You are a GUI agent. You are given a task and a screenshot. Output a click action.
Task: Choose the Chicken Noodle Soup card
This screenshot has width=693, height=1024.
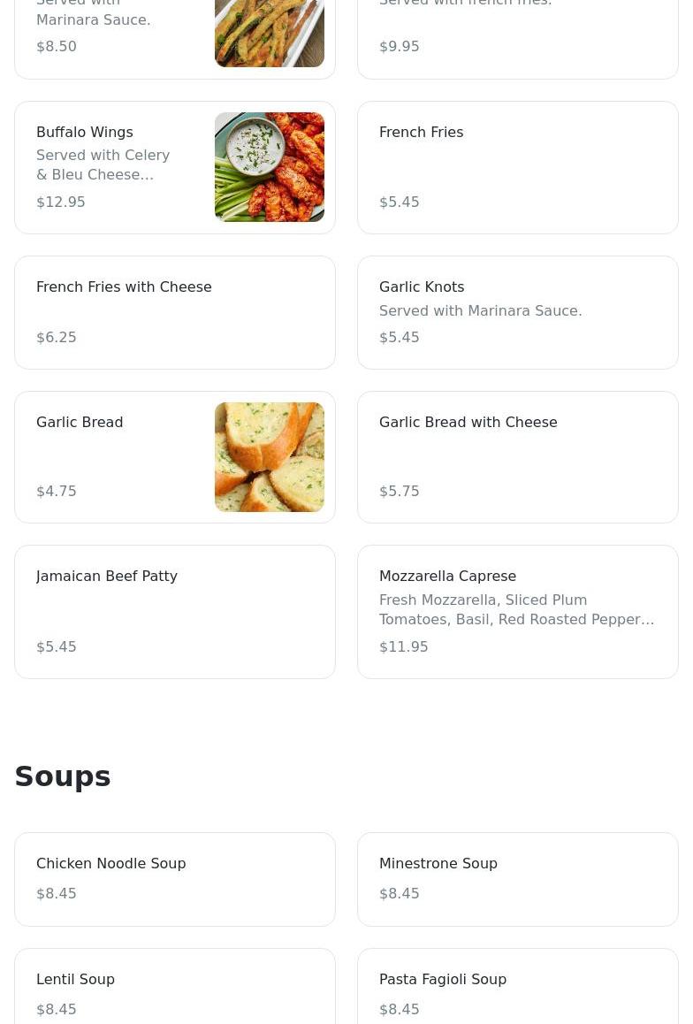(174, 879)
